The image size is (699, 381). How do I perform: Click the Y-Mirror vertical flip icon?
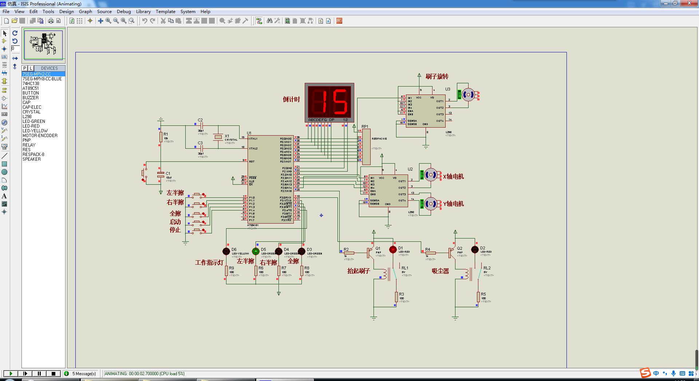[15, 67]
